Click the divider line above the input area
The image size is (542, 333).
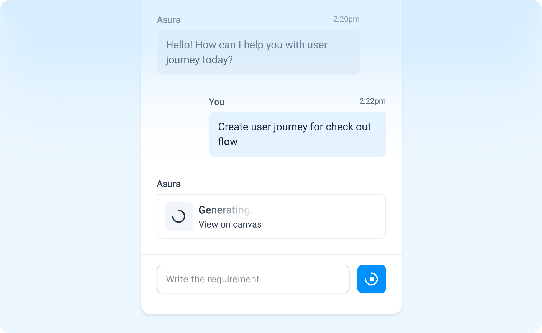point(271,254)
